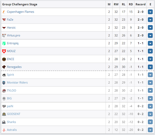Open the Movistar Riders team link
155x135 pixels.
tap(17, 83)
